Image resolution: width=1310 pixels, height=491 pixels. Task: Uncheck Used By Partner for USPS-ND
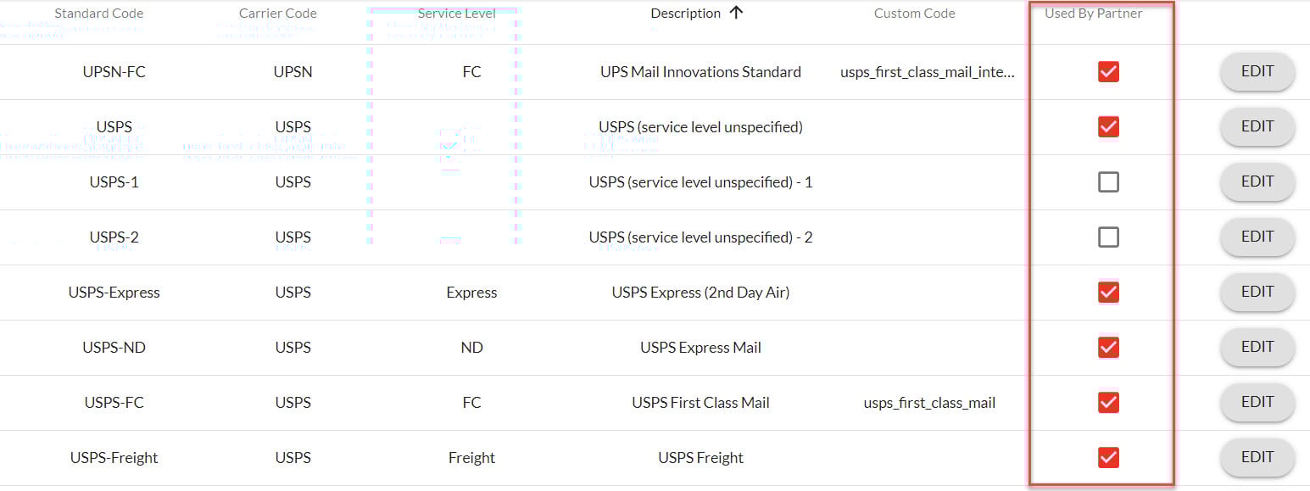click(1107, 348)
